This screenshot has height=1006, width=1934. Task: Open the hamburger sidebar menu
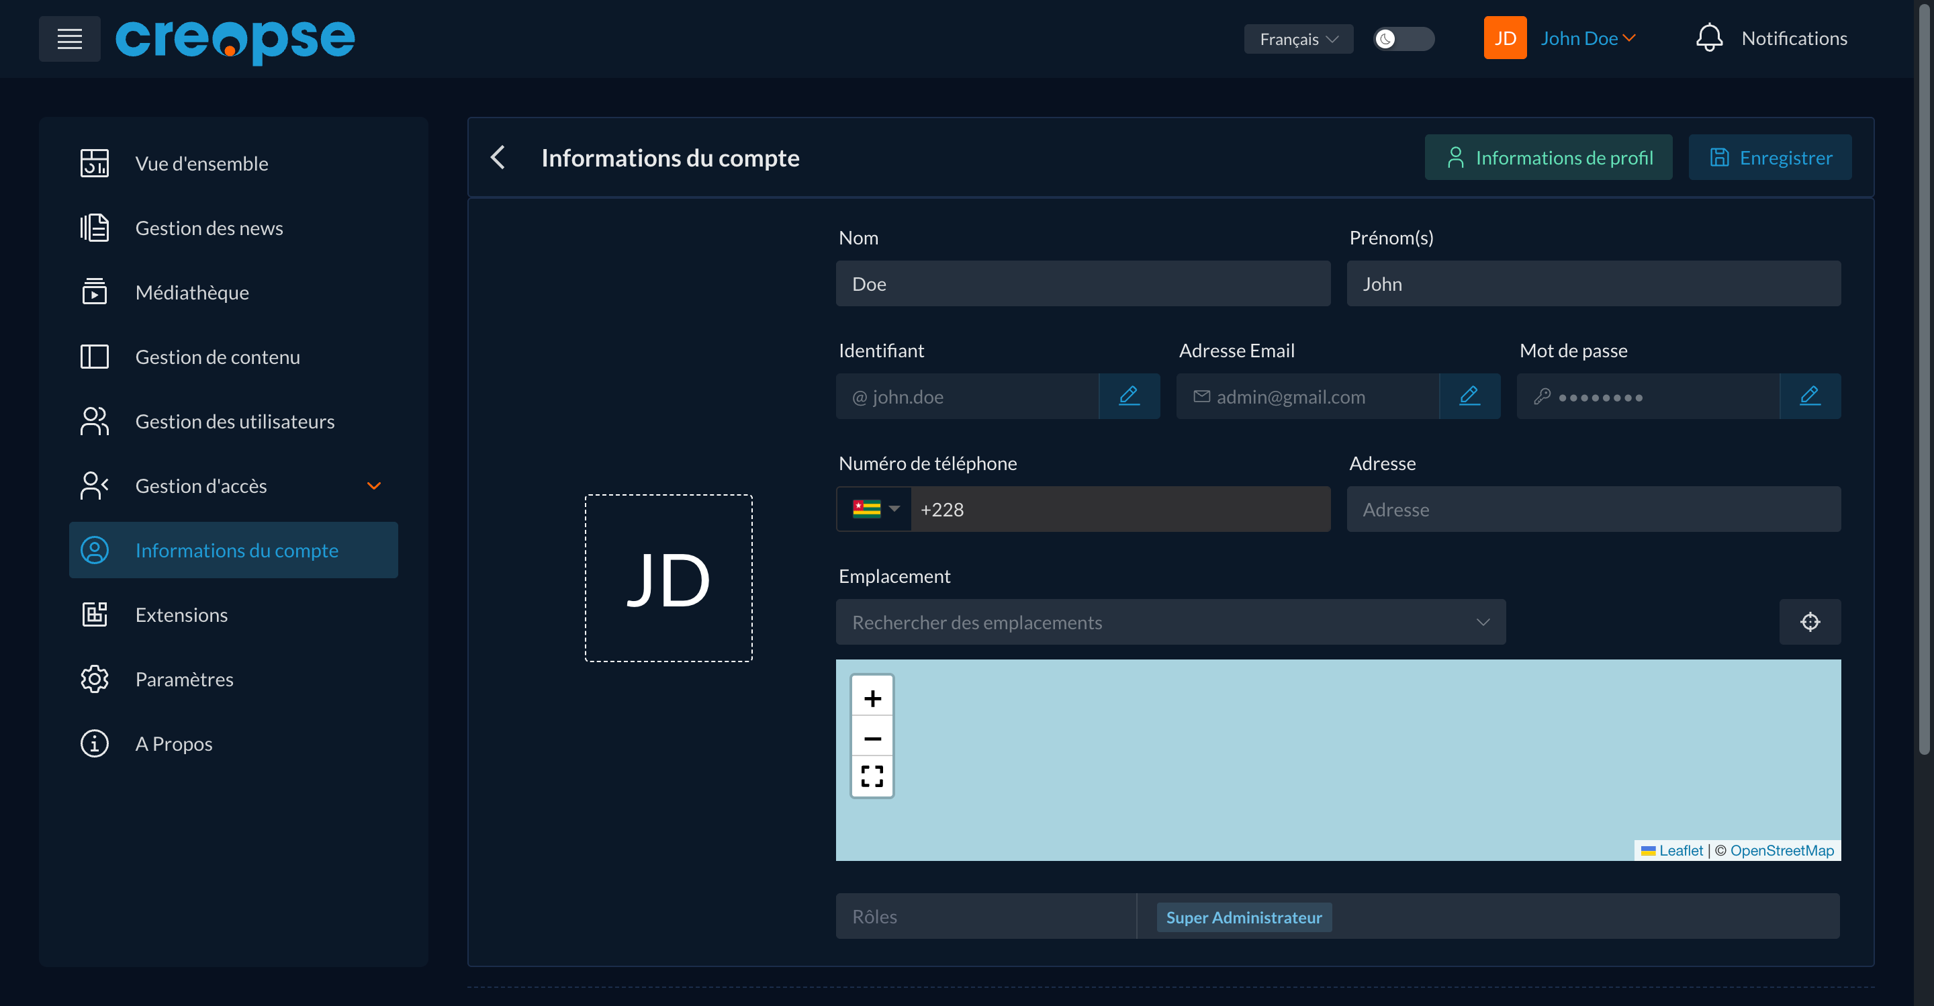[x=70, y=38]
